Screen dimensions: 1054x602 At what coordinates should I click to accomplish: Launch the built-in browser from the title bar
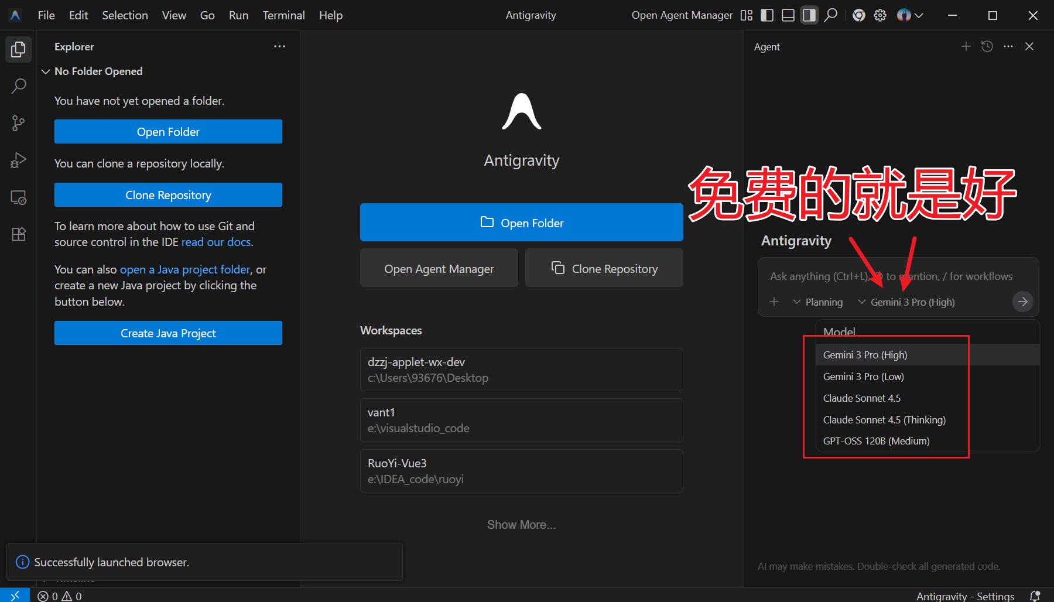[858, 15]
